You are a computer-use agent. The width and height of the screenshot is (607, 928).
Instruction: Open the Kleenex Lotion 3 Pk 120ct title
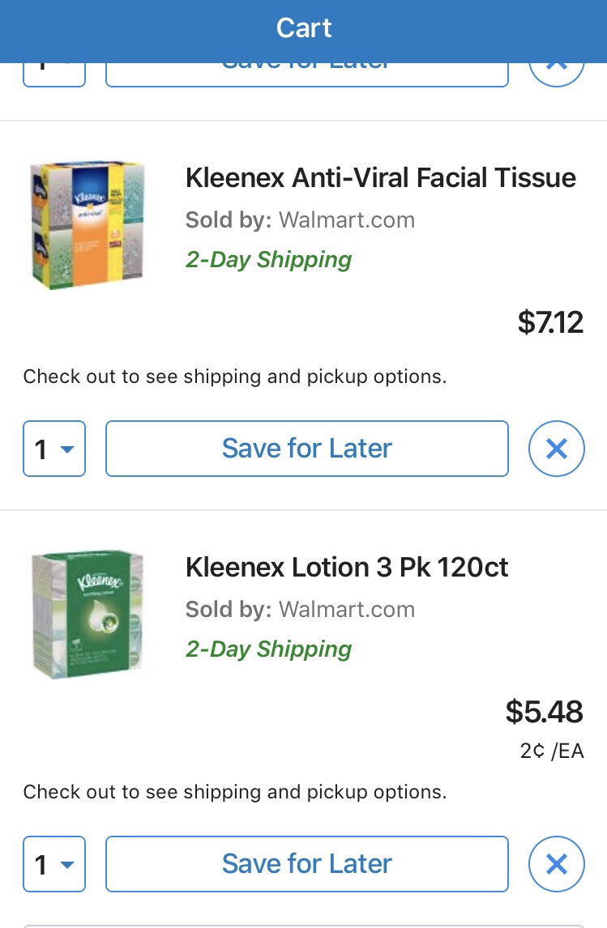[x=347, y=568]
